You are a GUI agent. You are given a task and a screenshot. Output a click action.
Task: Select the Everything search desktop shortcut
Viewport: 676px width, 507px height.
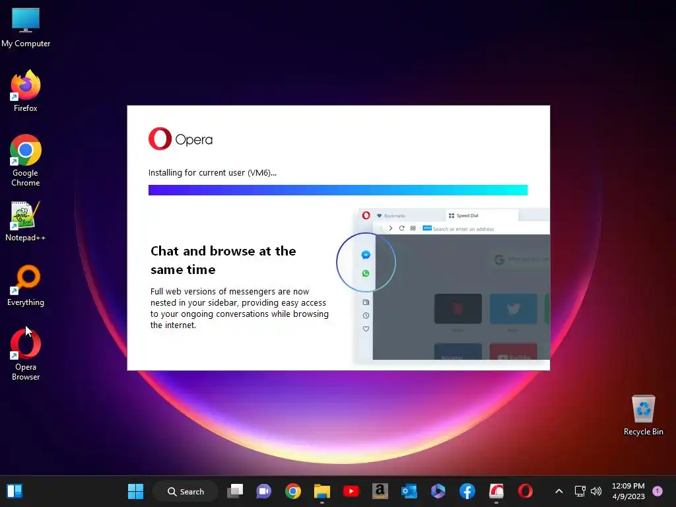26,285
